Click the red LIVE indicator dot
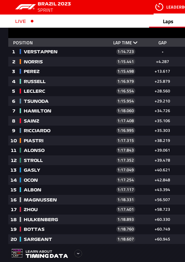The height and width of the screenshot is (262, 185). [32, 21]
